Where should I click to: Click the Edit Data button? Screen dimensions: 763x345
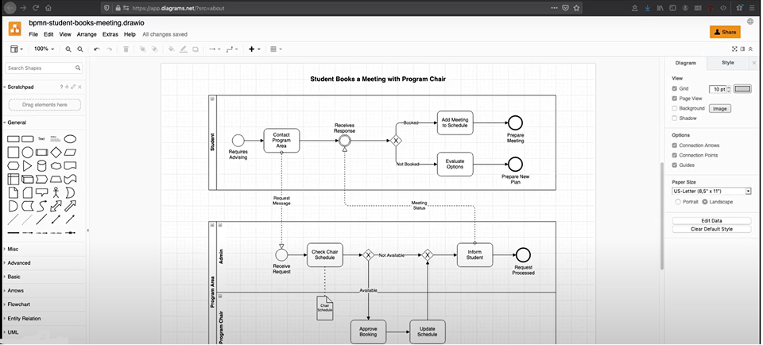pos(711,220)
